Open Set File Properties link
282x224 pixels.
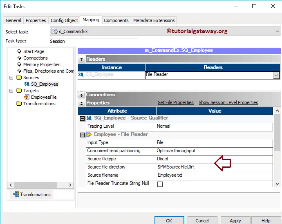click(176, 102)
